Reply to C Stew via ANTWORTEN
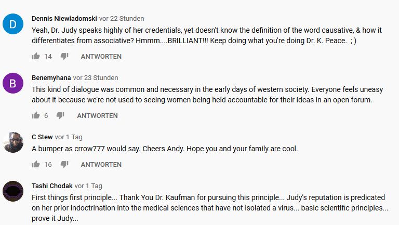The height and width of the screenshot is (225, 399). pos(101,164)
